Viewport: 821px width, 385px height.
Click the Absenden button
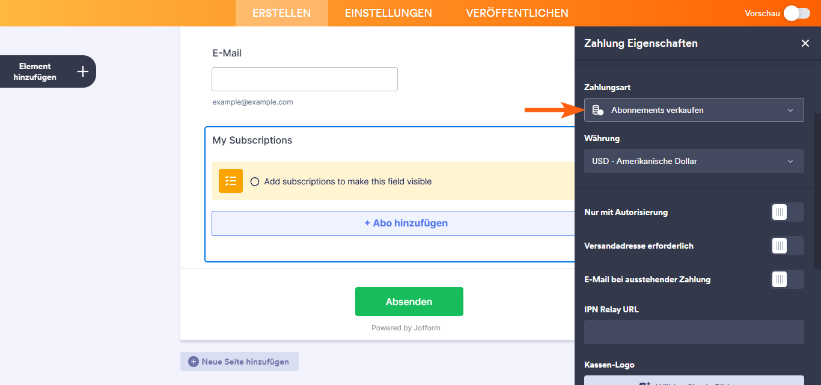pyautogui.click(x=409, y=301)
